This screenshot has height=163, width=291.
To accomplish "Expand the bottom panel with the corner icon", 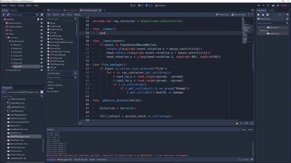I will [x=252, y=159].
